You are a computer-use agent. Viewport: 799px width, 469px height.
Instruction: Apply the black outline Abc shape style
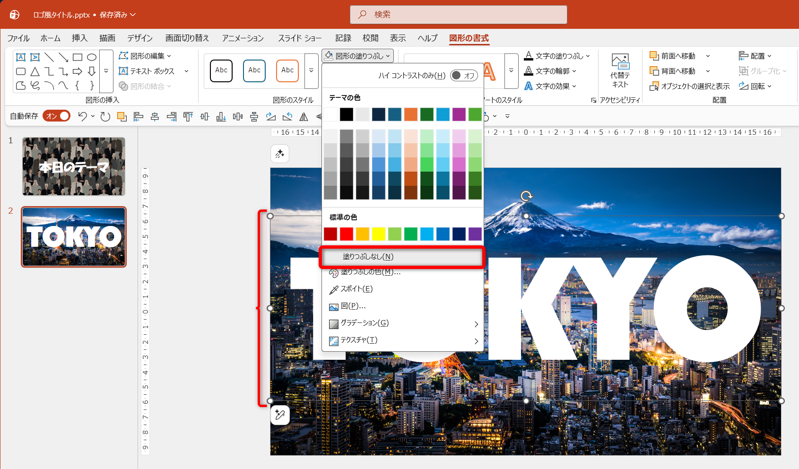pos(221,71)
